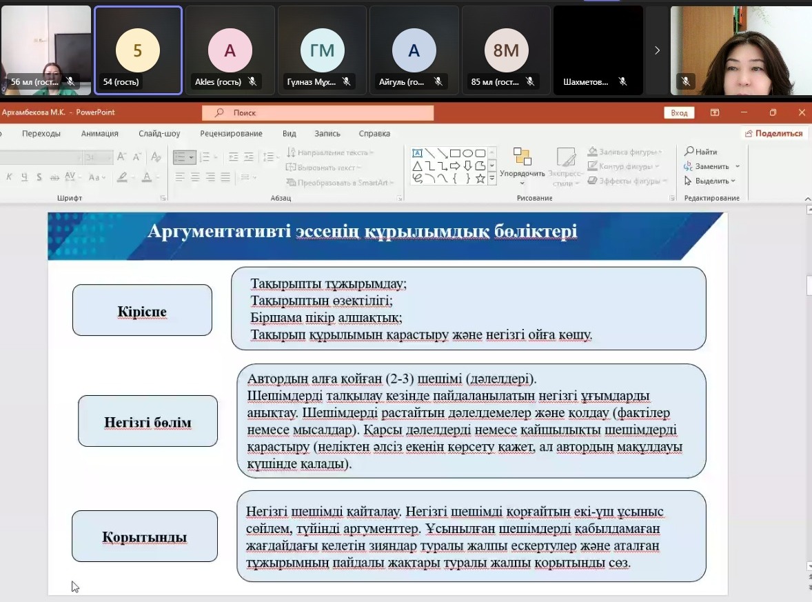Open the font color (A) picker
812x602 pixels.
click(150, 177)
